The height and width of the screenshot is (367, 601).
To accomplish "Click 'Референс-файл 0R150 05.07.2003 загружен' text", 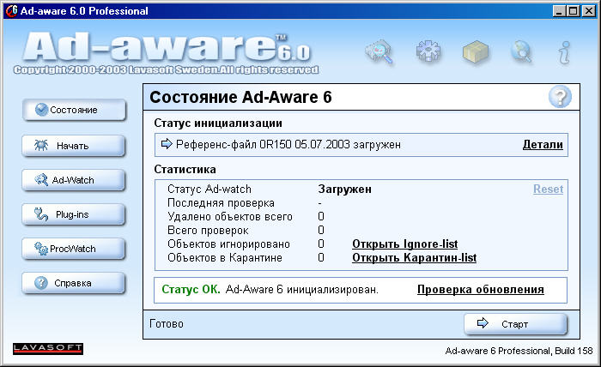I will click(288, 145).
